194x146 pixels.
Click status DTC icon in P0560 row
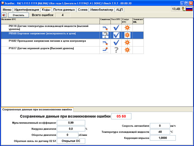pyautogui.click(x=127, y=35)
